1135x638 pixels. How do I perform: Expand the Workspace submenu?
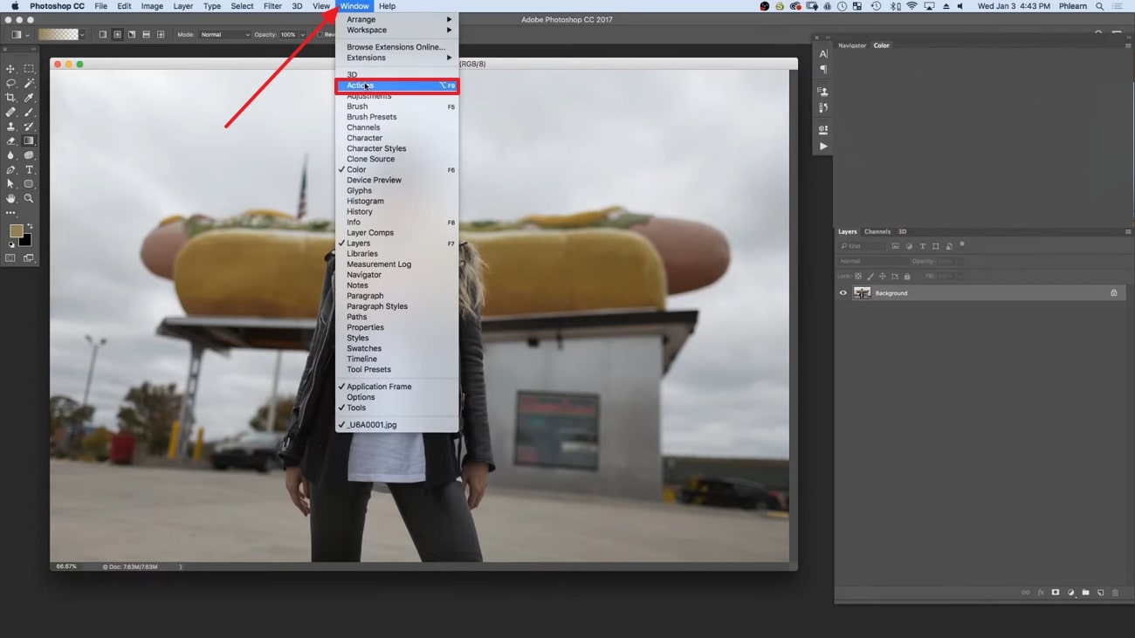(x=397, y=30)
